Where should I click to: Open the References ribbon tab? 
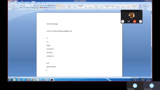(x=30, y=3)
